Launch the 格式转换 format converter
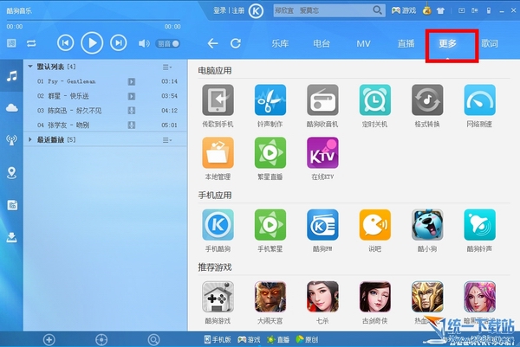 coord(427,100)
